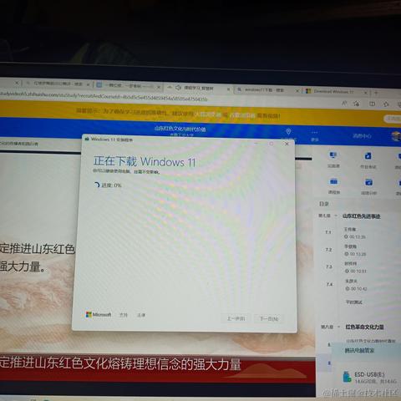
Task: Click the 腾讯电脑管家 popup title
Action: (359, 350)
